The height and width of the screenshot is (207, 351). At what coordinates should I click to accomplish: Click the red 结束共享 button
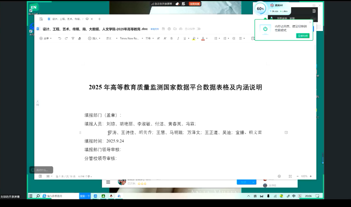coord(195,4)
